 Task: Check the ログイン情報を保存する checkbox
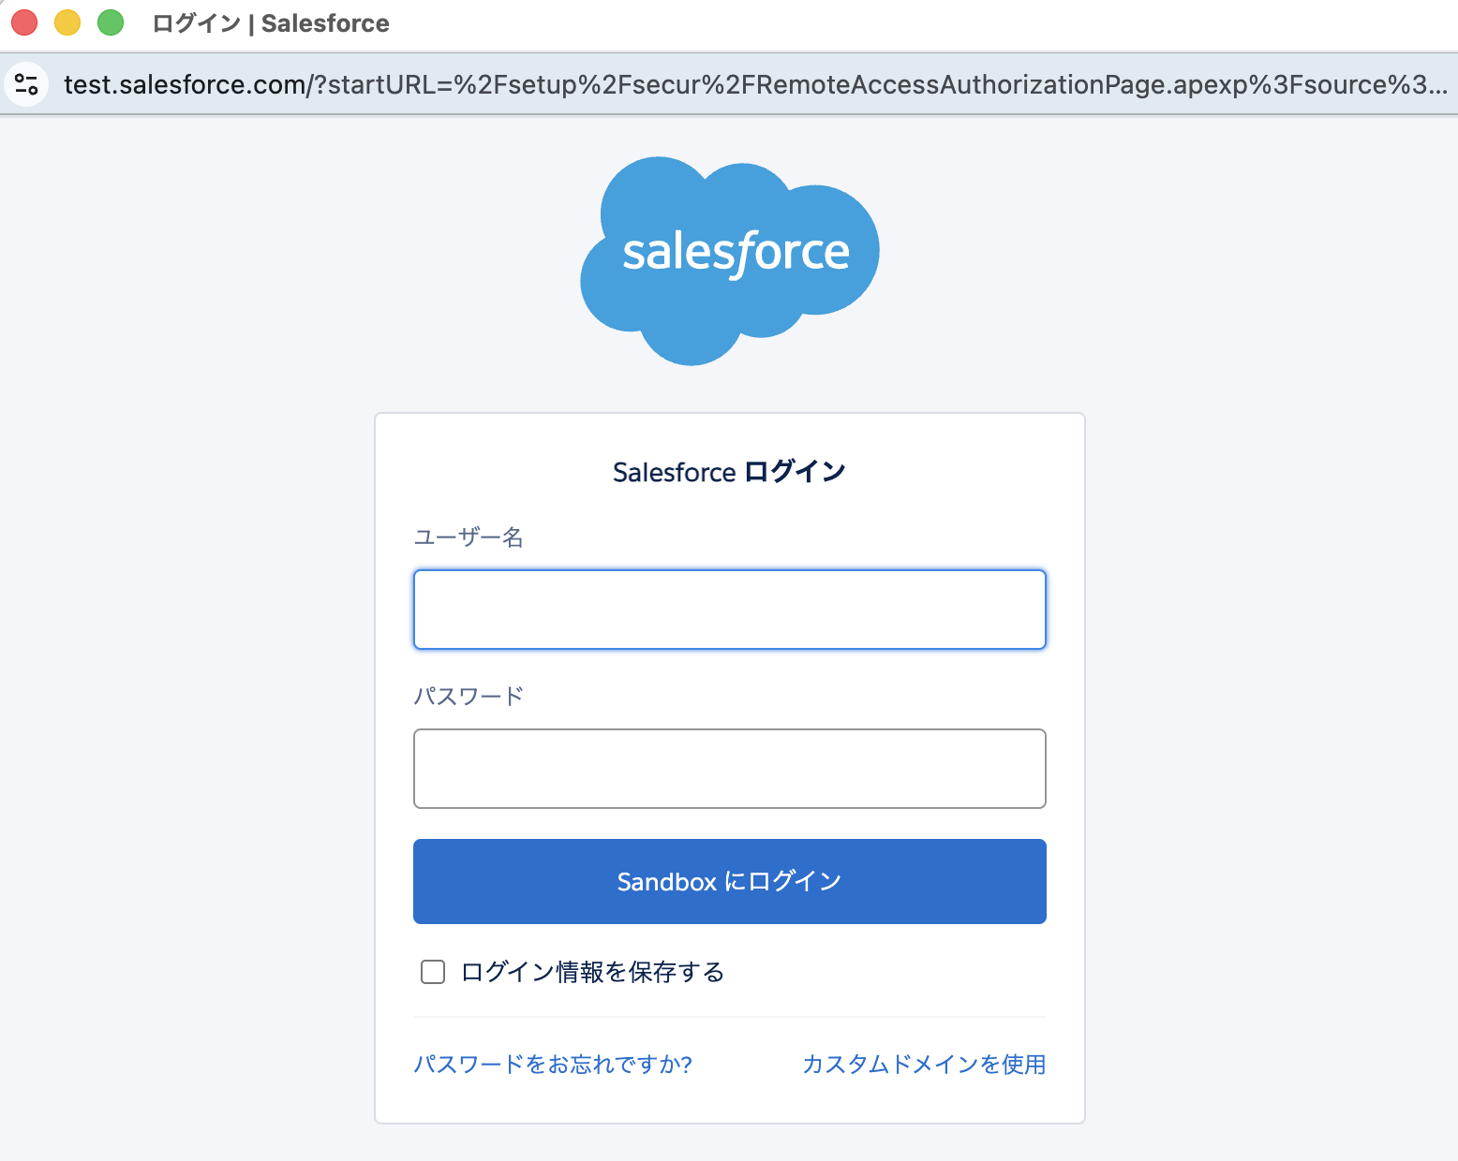coord(433,972)
